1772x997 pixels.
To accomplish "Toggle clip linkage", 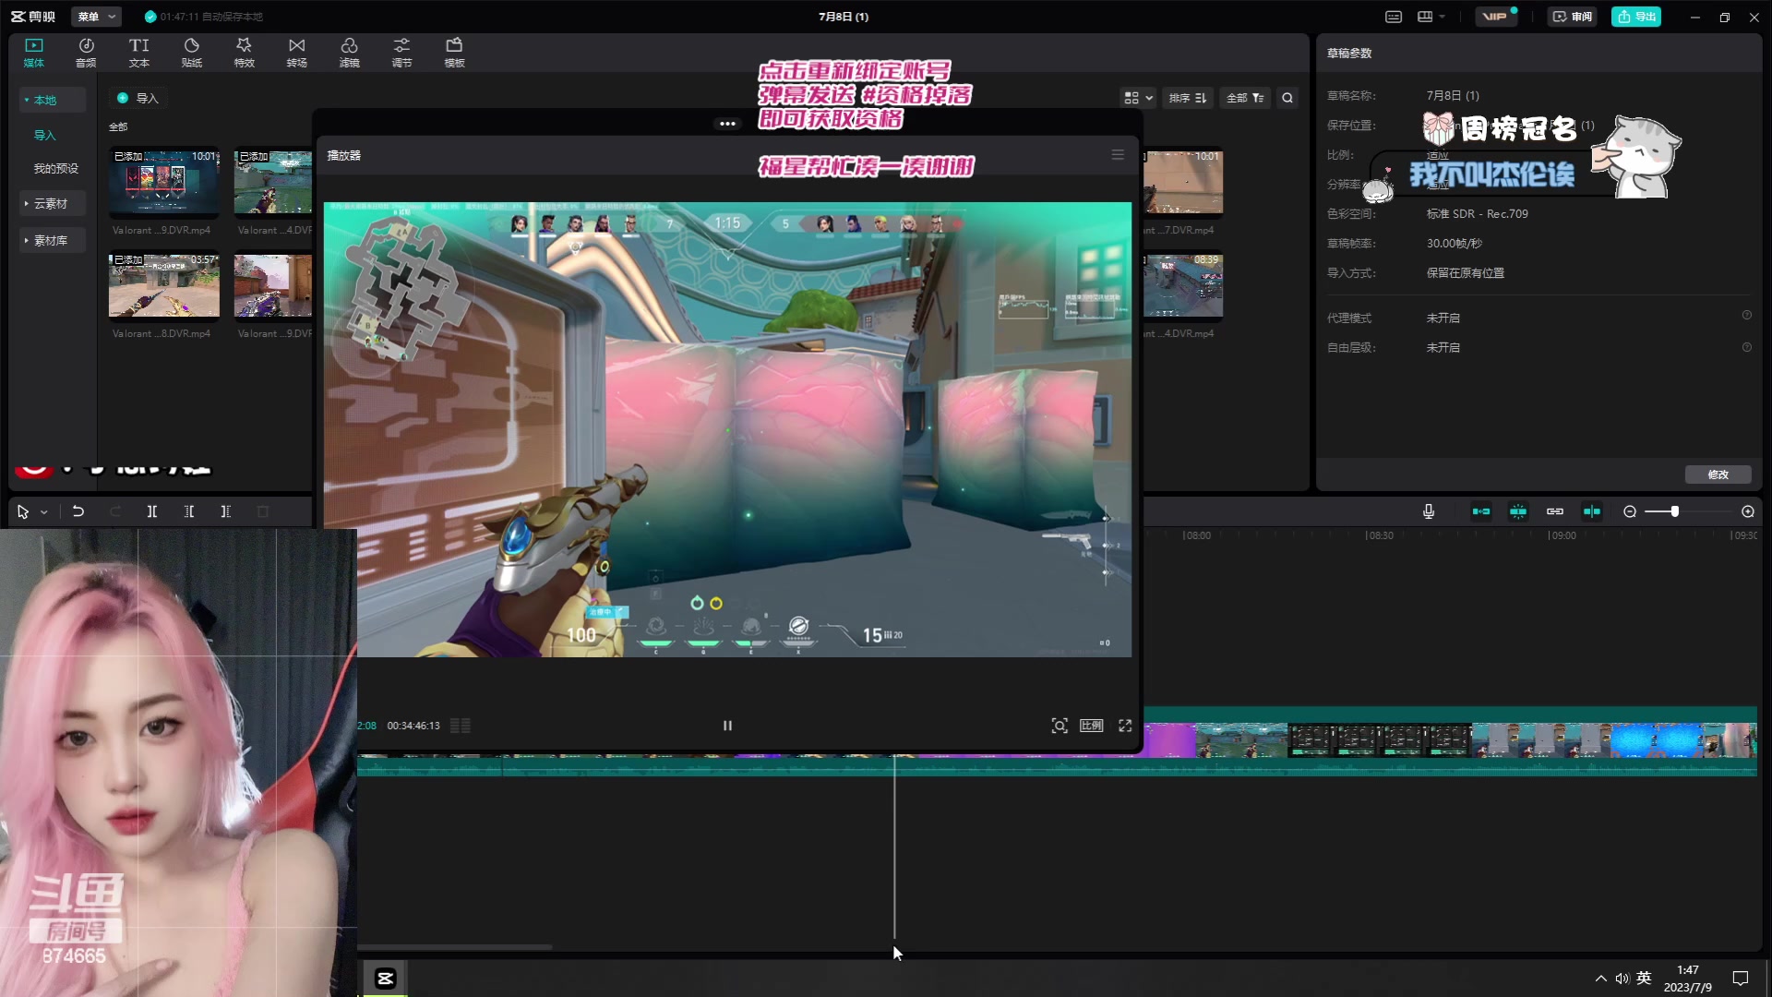I will coord(1555,511).
